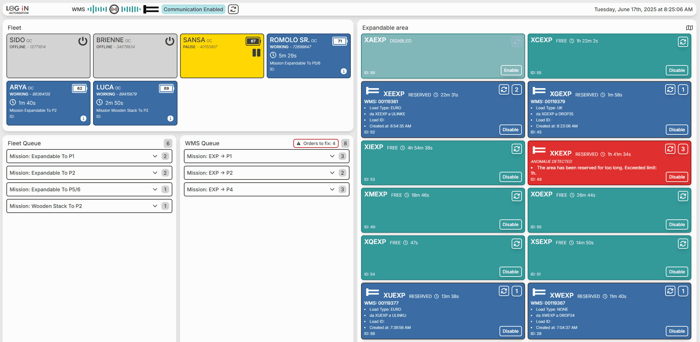Disable the XKEXP area

(677, 177)
